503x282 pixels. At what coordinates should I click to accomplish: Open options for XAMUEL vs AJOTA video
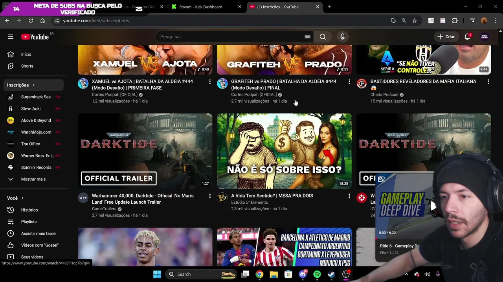point(210,81)
